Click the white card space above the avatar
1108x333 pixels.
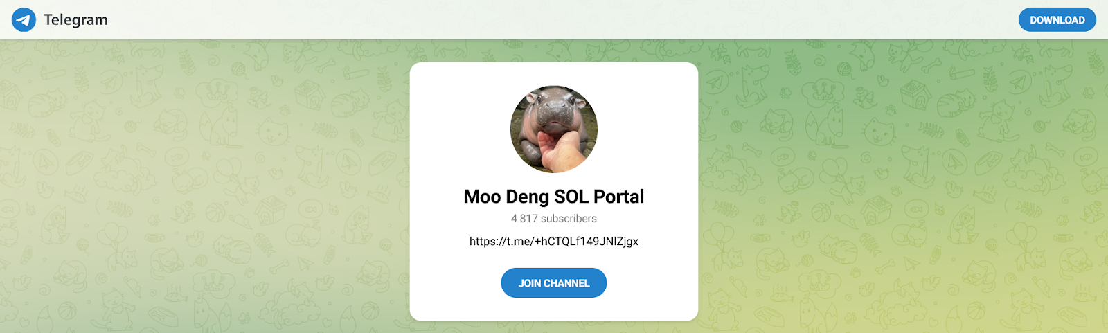pos(554,74)
